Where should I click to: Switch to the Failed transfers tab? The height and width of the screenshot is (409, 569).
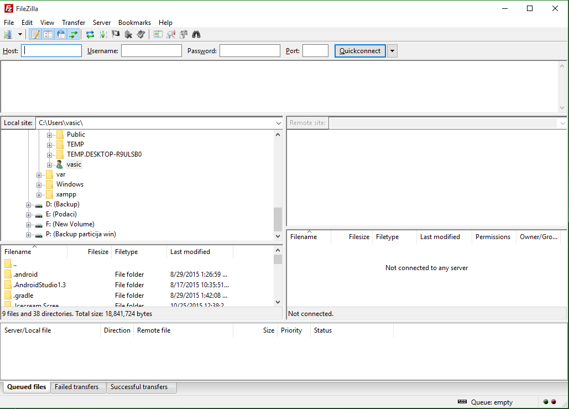pos(76,387)
